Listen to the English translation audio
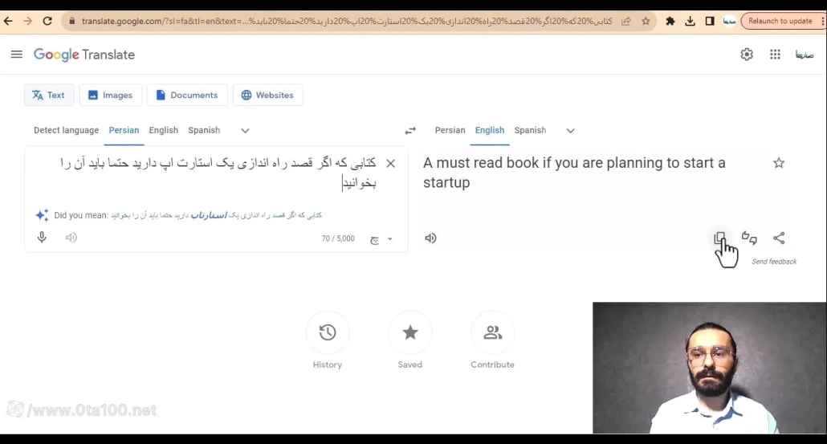This screenshot has width=827, height=444. click(x=430, y=238)
